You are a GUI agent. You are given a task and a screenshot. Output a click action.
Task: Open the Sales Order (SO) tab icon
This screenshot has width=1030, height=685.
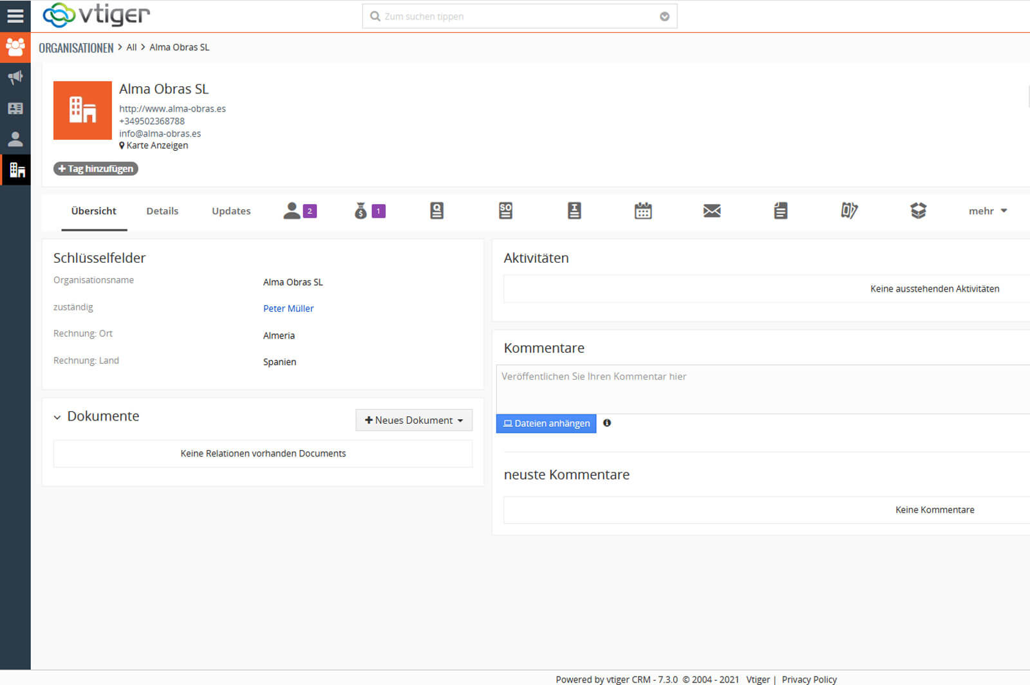[x=505, y=211]
